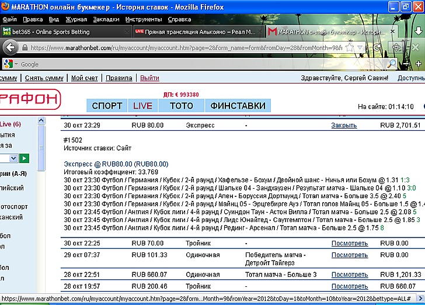Open the СПОРТ section tab
This screenshot has width=425, height=305.
(x=107, y=106)
